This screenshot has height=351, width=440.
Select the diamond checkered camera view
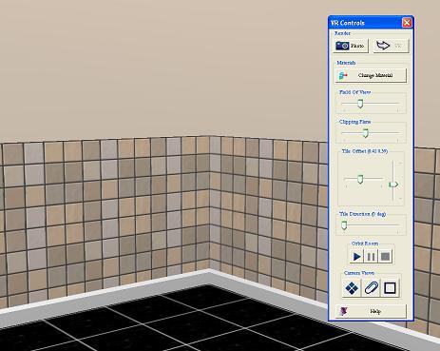[x=352, y=288]
